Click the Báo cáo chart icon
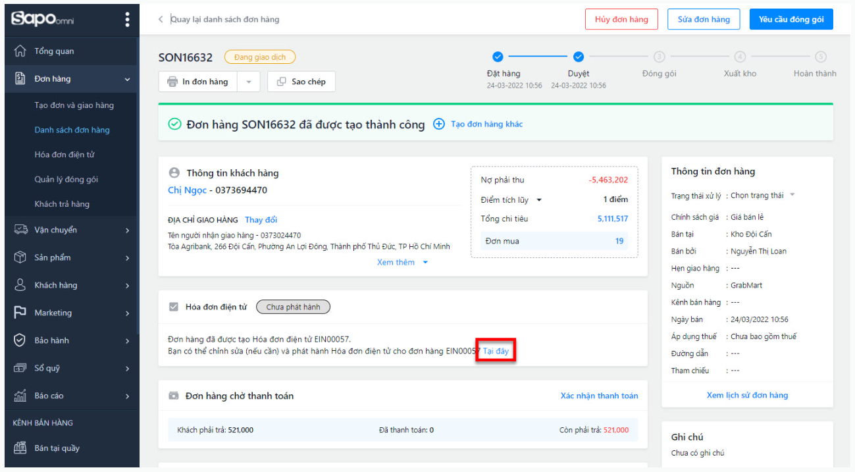This screenshot has width=855, height=472. (x=20, y=396)
